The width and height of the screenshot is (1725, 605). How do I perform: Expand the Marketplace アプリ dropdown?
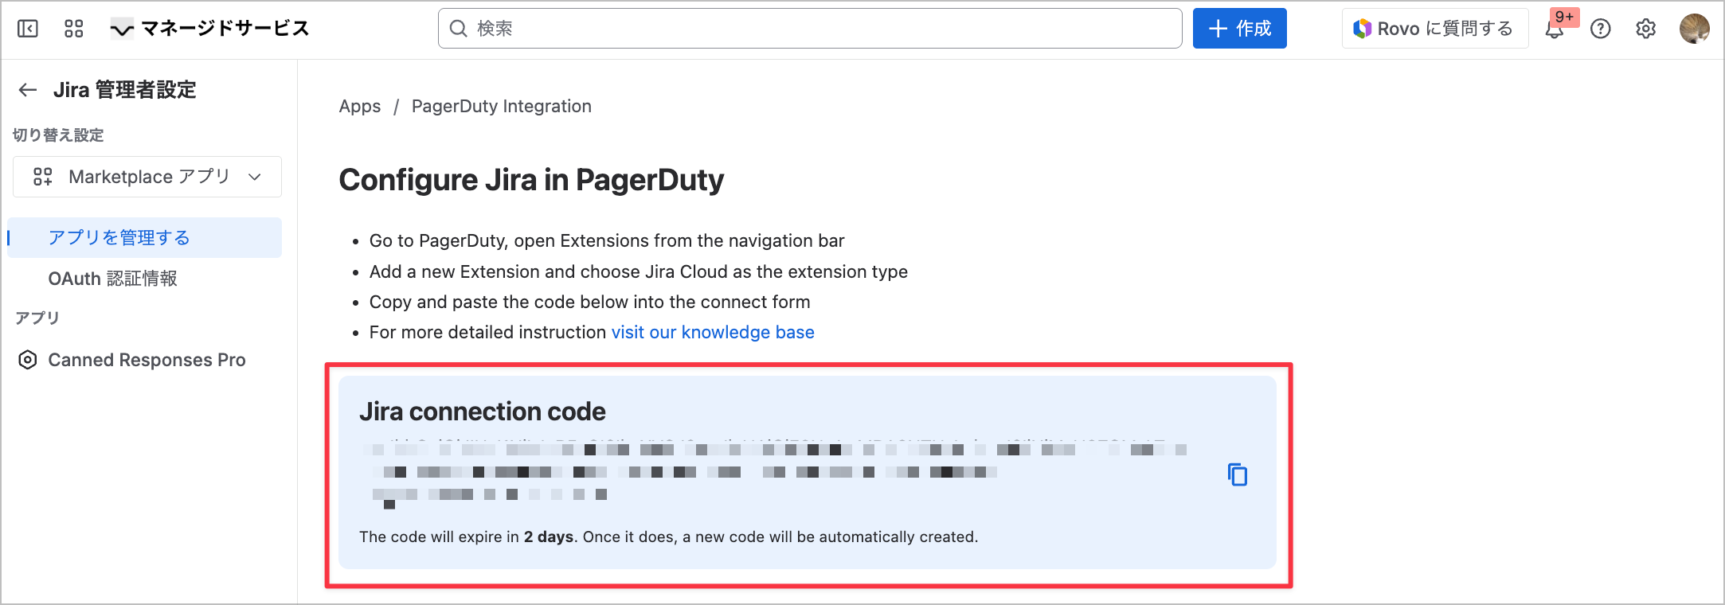tap(147, 177)
